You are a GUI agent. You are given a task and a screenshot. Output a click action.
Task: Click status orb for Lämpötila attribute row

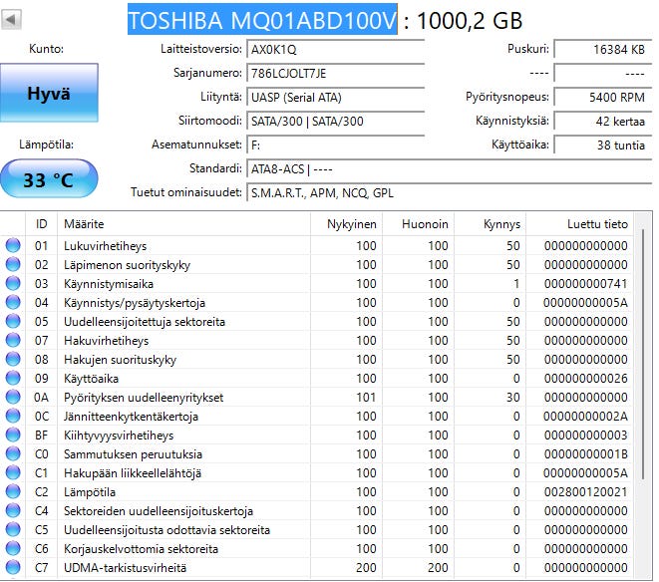(x=13, y=491)
